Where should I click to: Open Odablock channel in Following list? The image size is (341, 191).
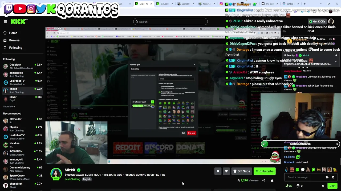(23, 66)
